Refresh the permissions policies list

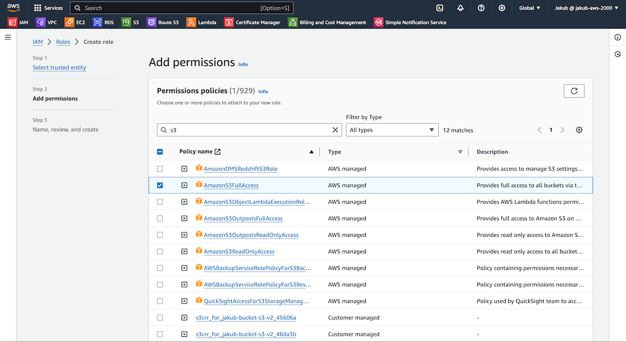[x=574, y=91]
